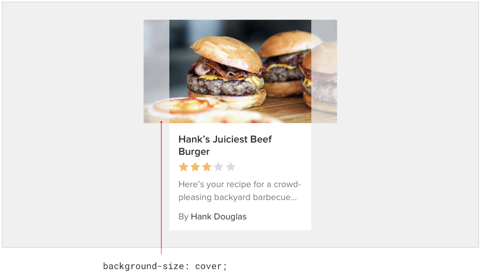Open the Hank Douglas author link
This screenshot has width=480, height=274.
click(x=218, y=217)
